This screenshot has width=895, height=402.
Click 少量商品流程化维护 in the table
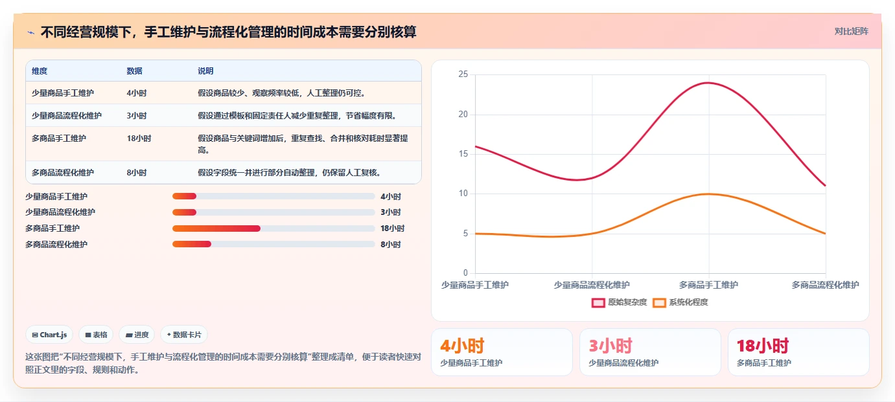coord(67,116)
